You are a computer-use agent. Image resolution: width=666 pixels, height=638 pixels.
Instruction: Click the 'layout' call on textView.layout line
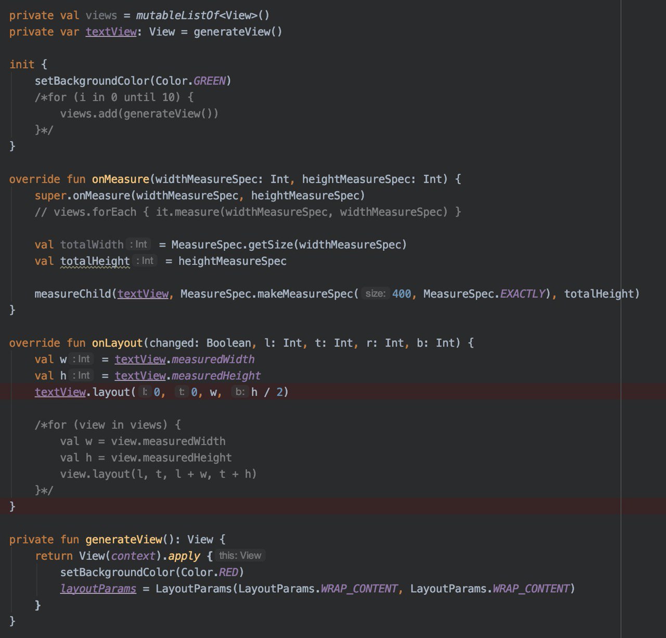[x=111, y=392]
